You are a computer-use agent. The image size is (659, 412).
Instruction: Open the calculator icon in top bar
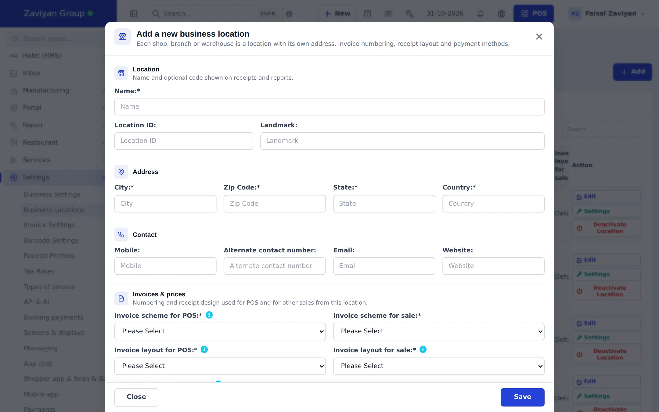tap(367, 14)
